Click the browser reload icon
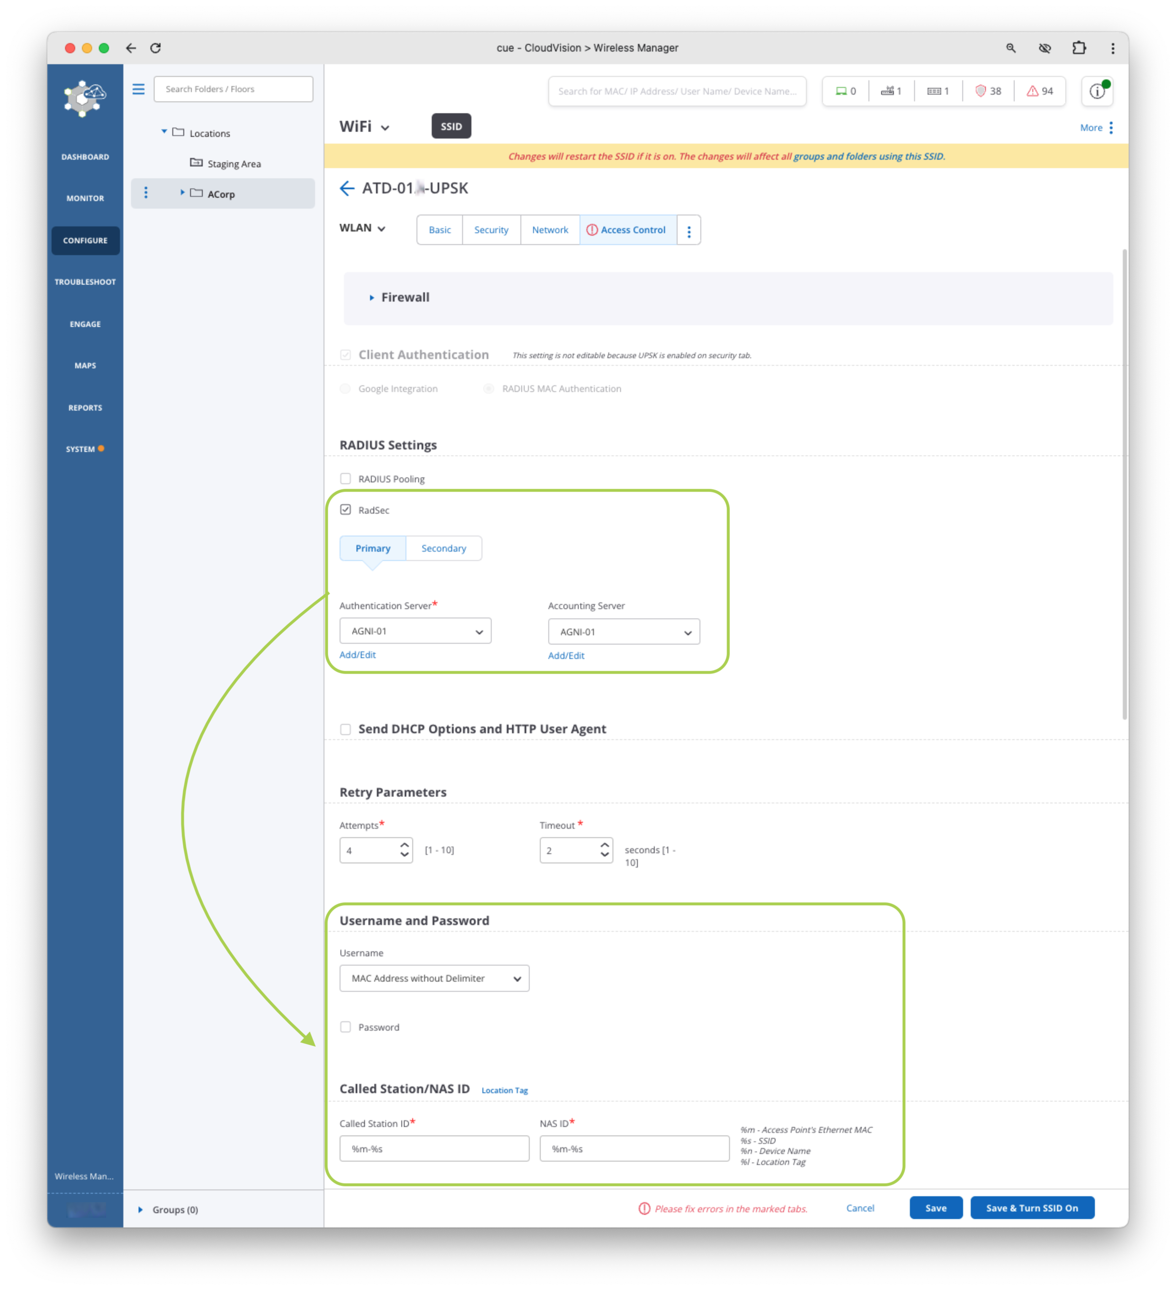Image resolution: width=1176 pixels, height=1290 pixels. click(x=155, y=48)
